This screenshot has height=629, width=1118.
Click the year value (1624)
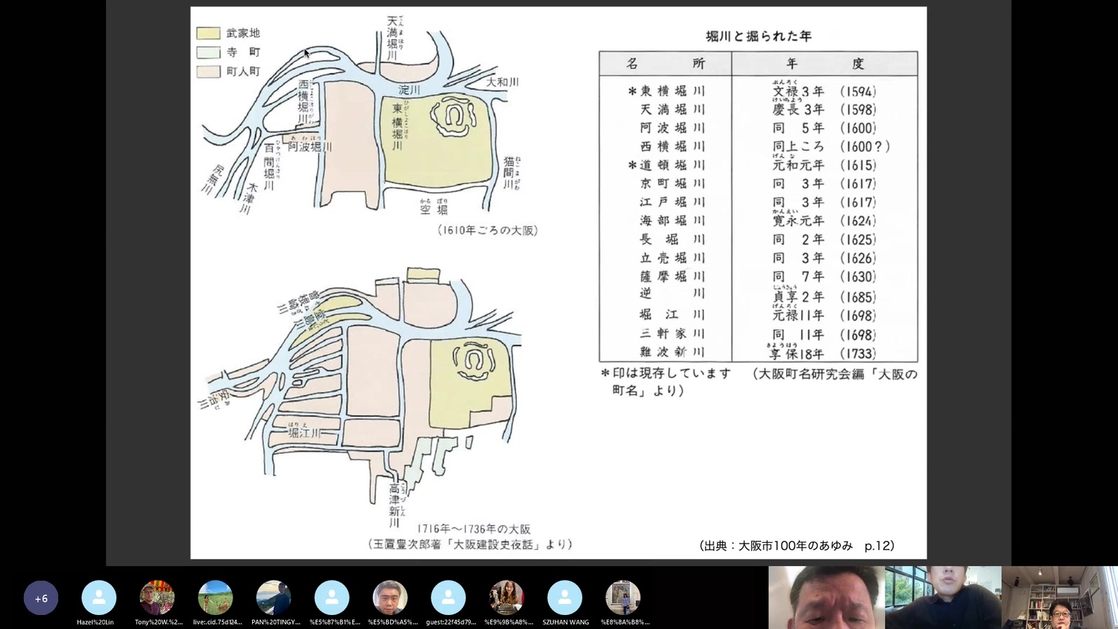pos(858,221)
